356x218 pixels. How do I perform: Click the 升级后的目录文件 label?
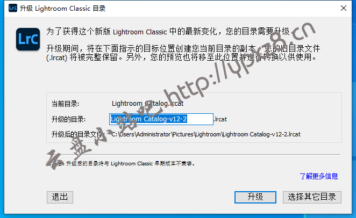(77, 134)
